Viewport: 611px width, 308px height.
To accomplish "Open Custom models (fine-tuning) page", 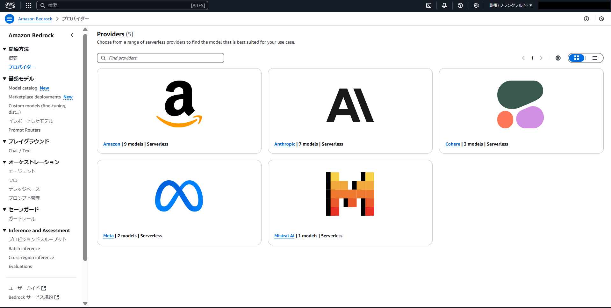I will click(x=38, y=109).
